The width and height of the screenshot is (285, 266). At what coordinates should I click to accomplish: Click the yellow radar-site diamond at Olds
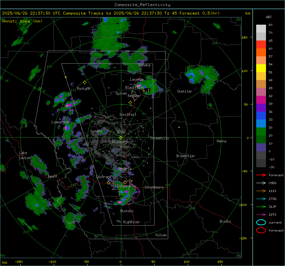121,138
